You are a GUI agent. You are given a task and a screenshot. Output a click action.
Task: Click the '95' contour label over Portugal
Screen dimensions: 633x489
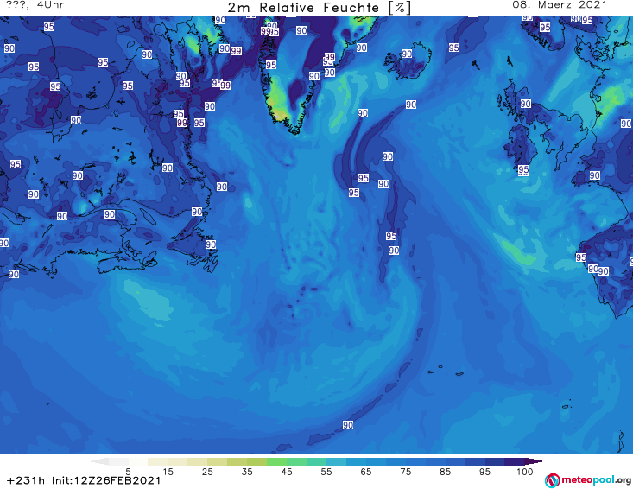581,257
